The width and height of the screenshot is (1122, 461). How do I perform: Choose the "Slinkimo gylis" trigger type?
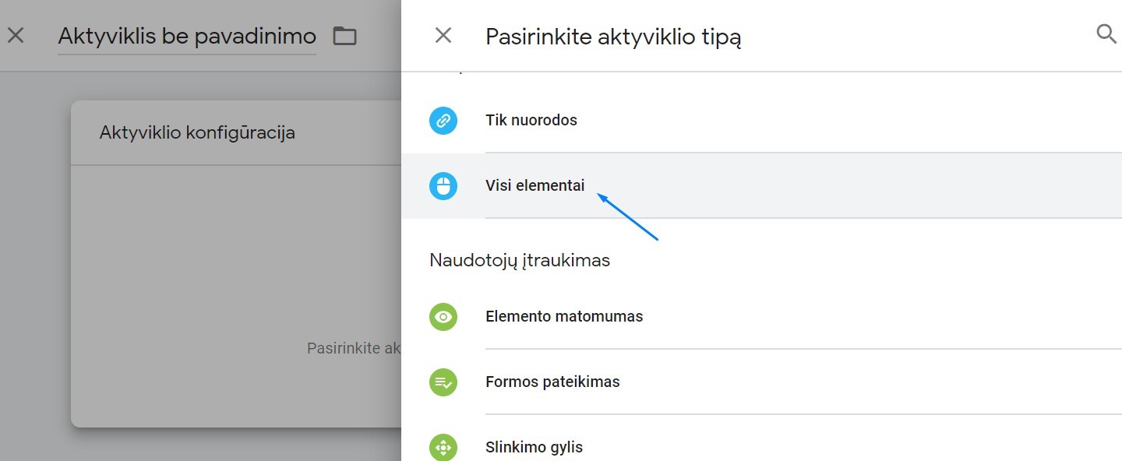click(x=534, y=448)
